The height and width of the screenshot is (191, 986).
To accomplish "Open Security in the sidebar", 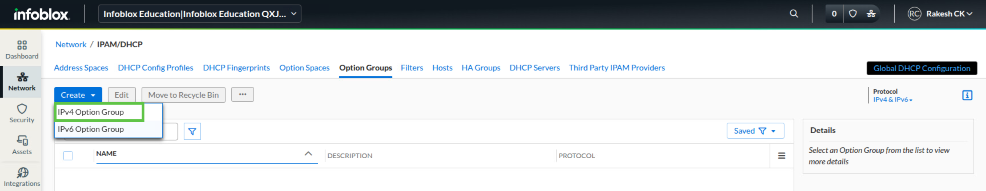I will point(22,113).
